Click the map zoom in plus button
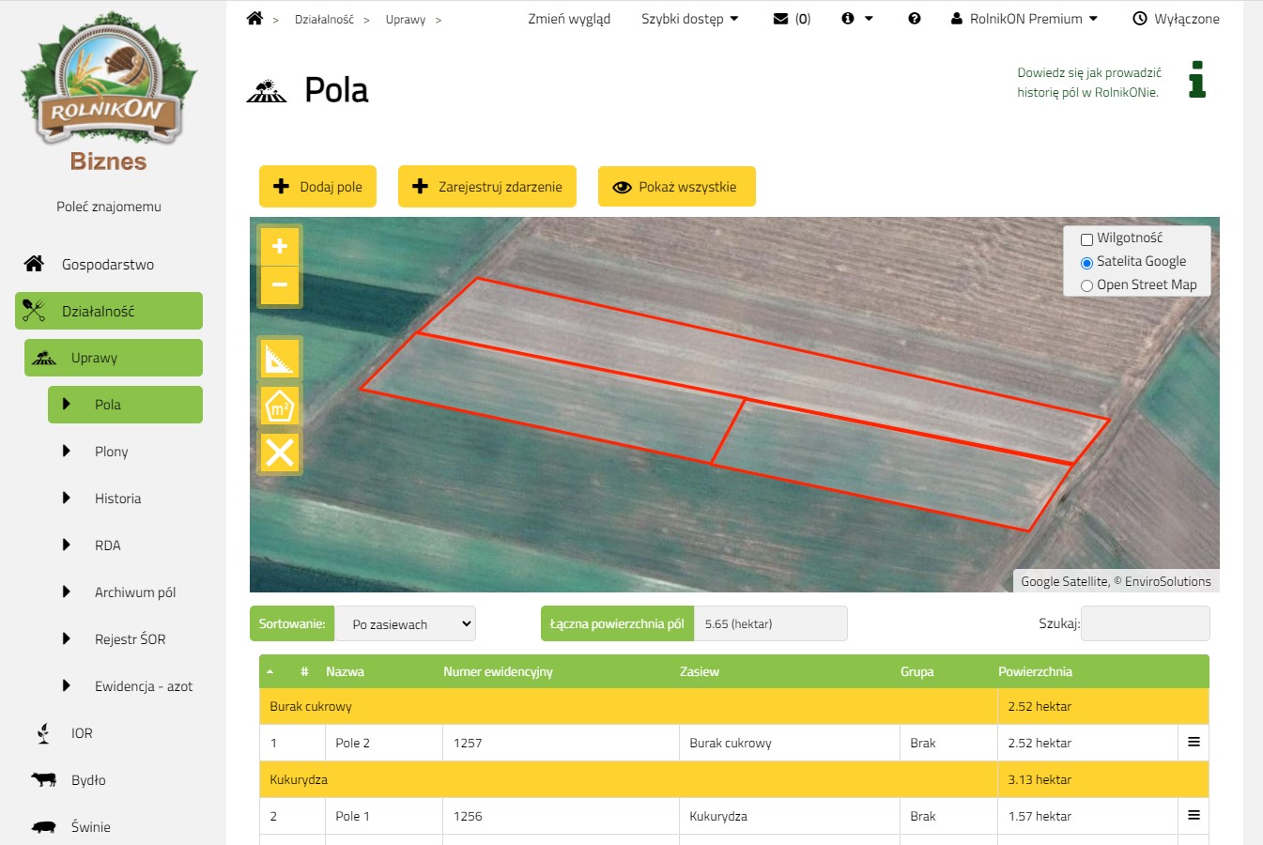 [x=280, y=247]
